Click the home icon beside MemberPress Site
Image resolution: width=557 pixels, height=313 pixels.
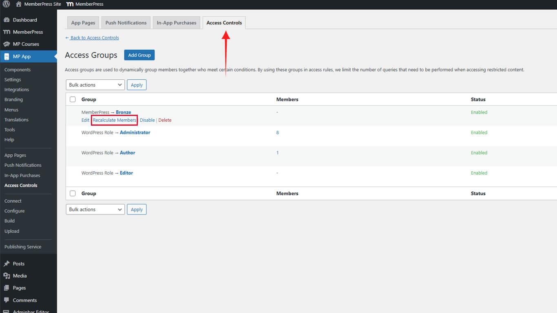point(18,4)
